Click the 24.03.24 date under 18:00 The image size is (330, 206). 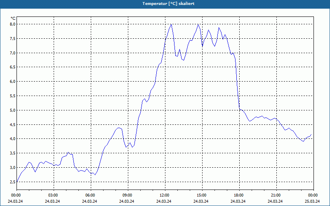[238, 201]
